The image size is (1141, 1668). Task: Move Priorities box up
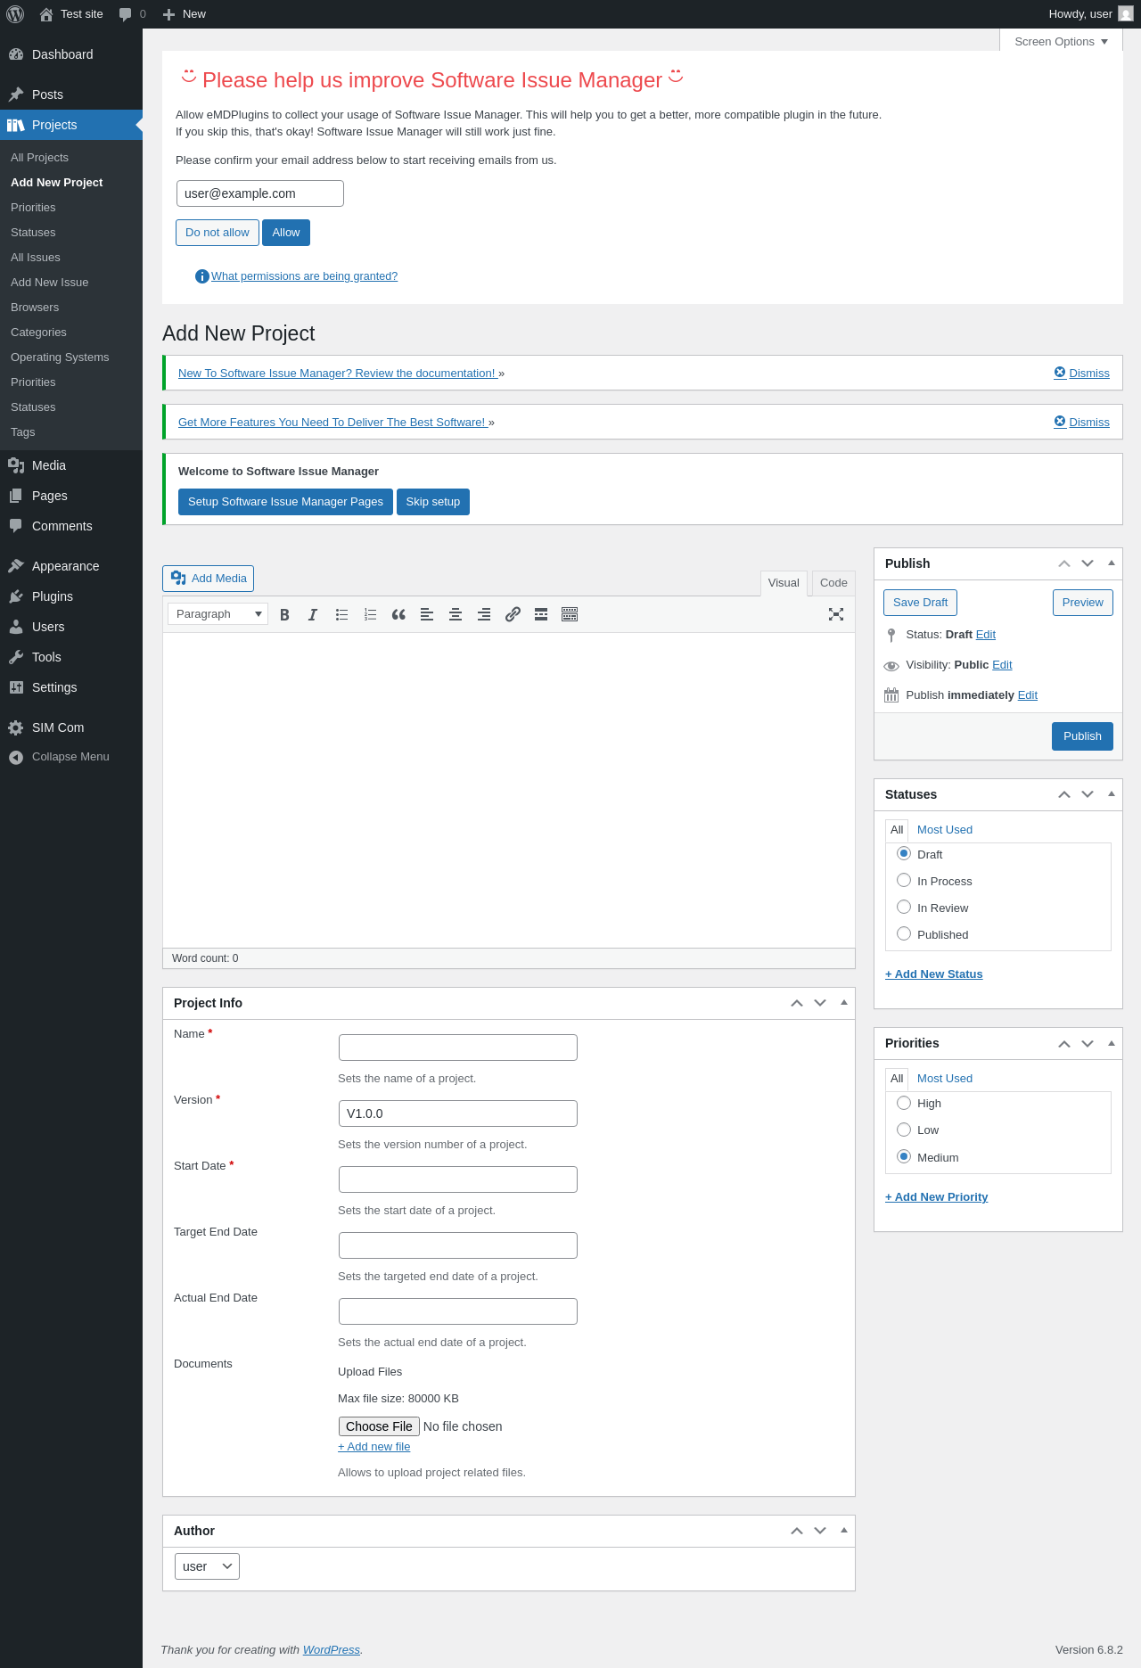click(x=1064, y=1043)
